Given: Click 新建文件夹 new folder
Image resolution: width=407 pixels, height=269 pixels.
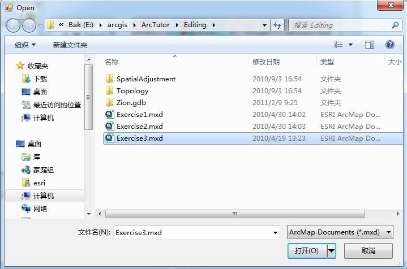Looking at the screenshot, I should [x=70, y=45].
